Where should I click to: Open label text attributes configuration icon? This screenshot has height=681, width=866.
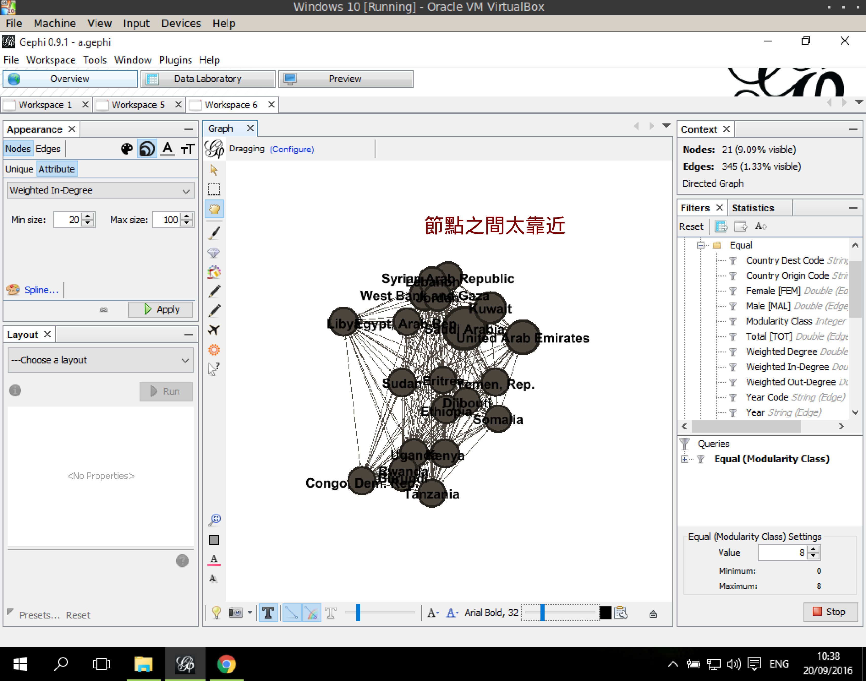(621, 612)
